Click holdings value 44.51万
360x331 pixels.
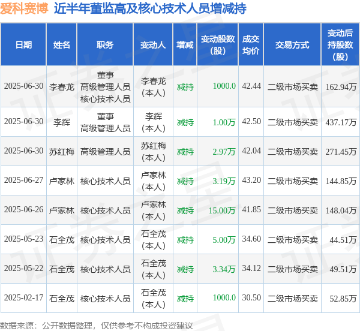(x=343, y=240)
